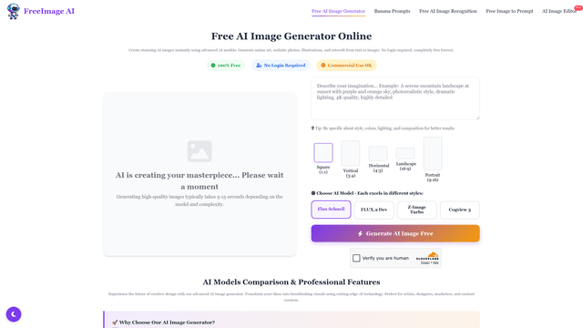The height and width of the screenshot is (328, 583).
Task: Click the rocket icon by Why Choose heading
Action: pos(115,323)
